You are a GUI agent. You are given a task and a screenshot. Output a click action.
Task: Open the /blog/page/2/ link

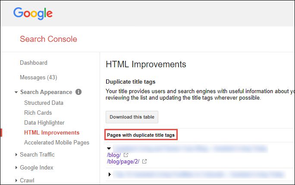(x=123, y=161)
